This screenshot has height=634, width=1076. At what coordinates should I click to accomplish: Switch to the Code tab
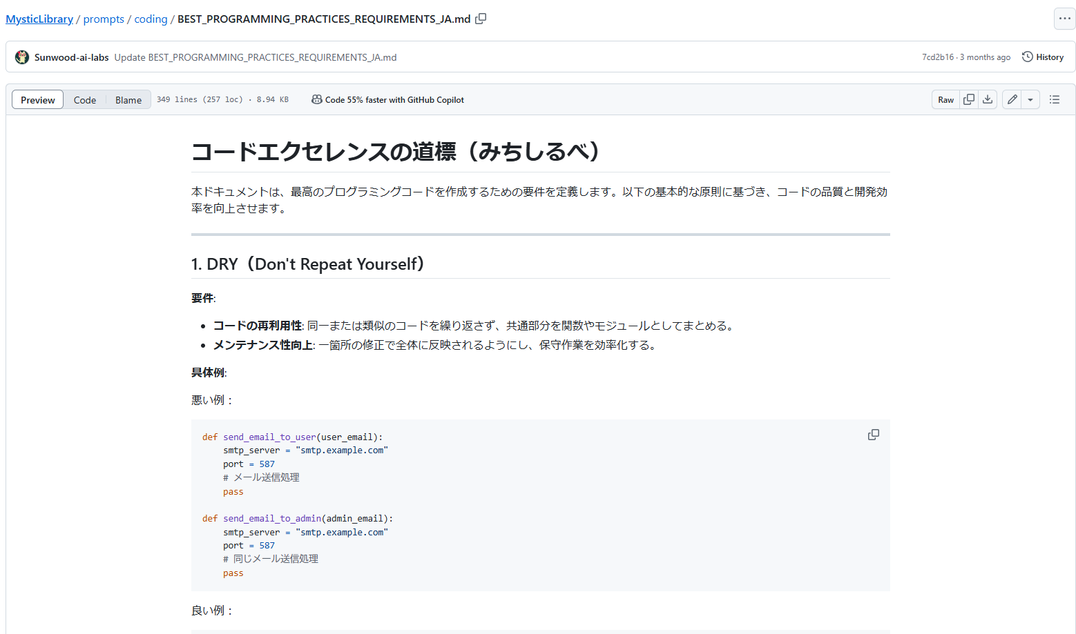pyautogui.click(x=85, y=100)
